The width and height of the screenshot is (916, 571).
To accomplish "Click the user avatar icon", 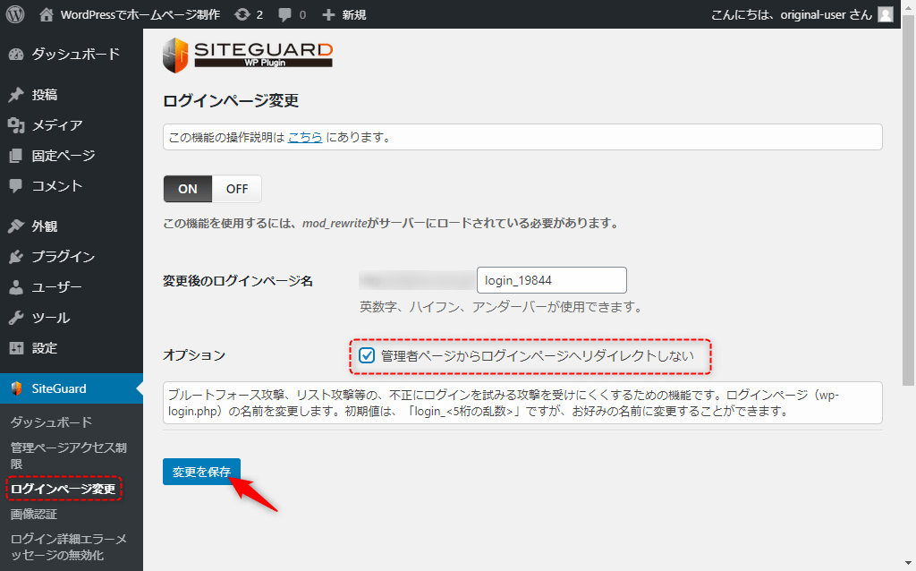I will pos(886,14).
